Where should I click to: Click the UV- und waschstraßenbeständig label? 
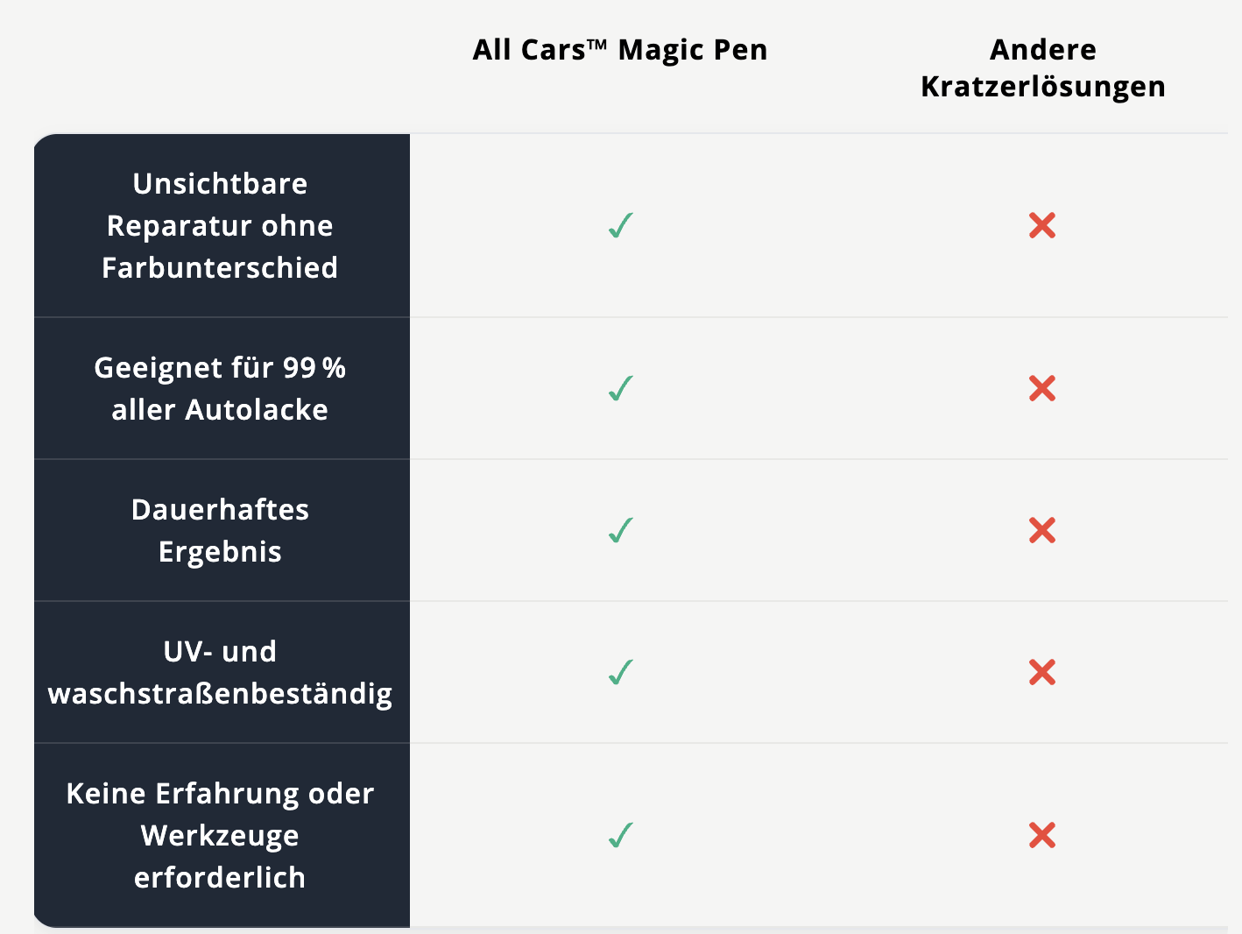tap(220, 672)
